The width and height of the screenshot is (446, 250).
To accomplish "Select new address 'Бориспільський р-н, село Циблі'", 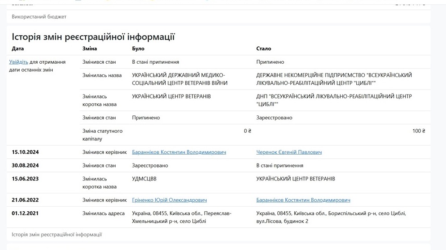I will pyautogui.click(x=367, y=213).
